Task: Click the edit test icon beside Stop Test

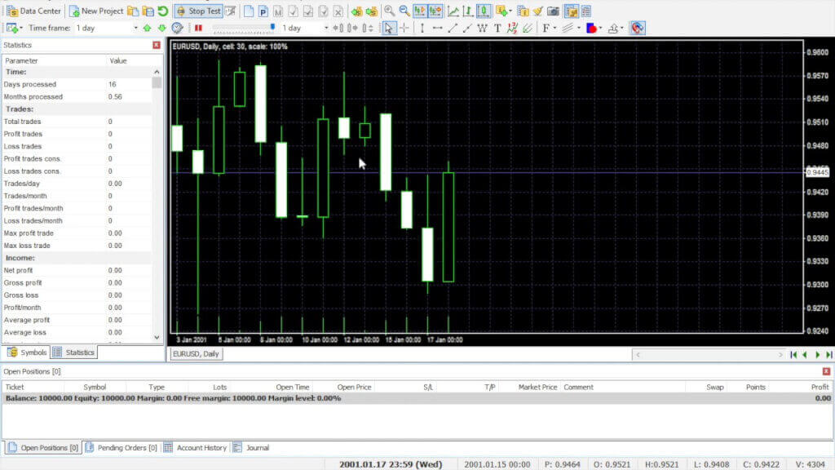Action: pos(231,11)
